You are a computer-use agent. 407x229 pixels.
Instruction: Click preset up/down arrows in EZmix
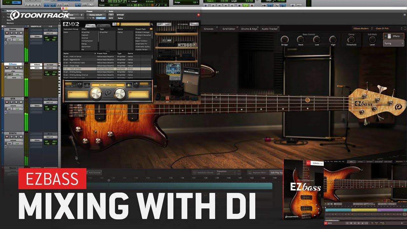pyautogui.click(x=87, y=85)
